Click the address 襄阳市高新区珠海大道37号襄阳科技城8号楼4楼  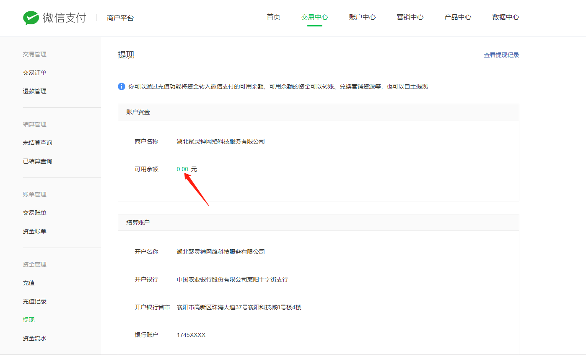coord(239,307)
